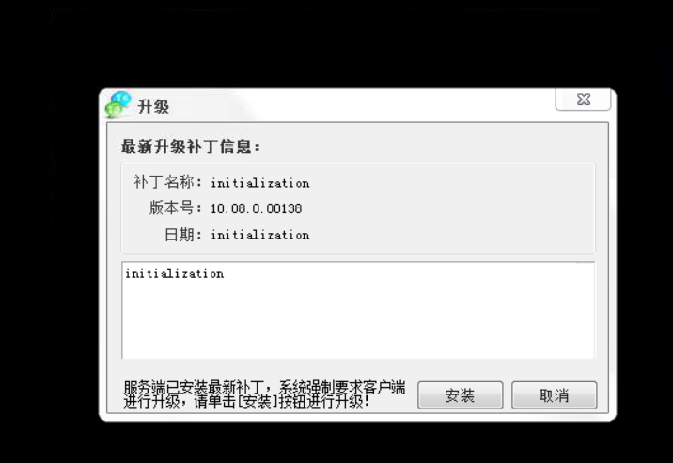The image size is (673, 463).
Task: Click the 升级 title text
Action: [153, 106]
